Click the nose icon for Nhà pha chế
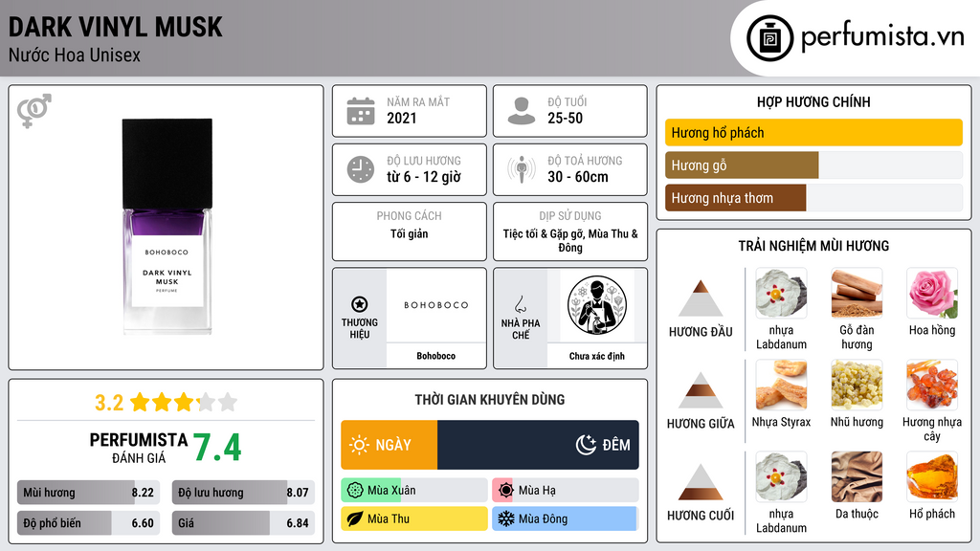980x551 pixels. tap(520, 305)
